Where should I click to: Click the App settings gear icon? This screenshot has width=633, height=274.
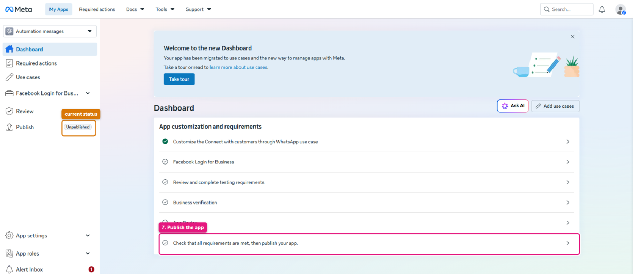(x=9, y=236)
